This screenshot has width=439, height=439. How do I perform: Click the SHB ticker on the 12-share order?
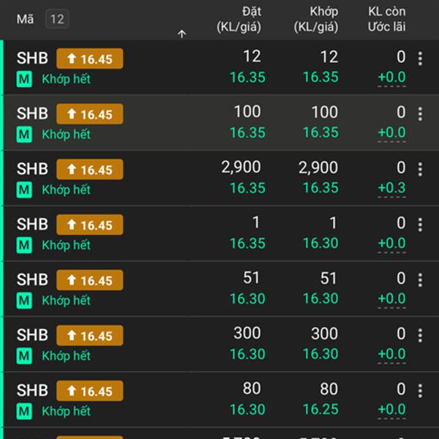tap(32, 59)
